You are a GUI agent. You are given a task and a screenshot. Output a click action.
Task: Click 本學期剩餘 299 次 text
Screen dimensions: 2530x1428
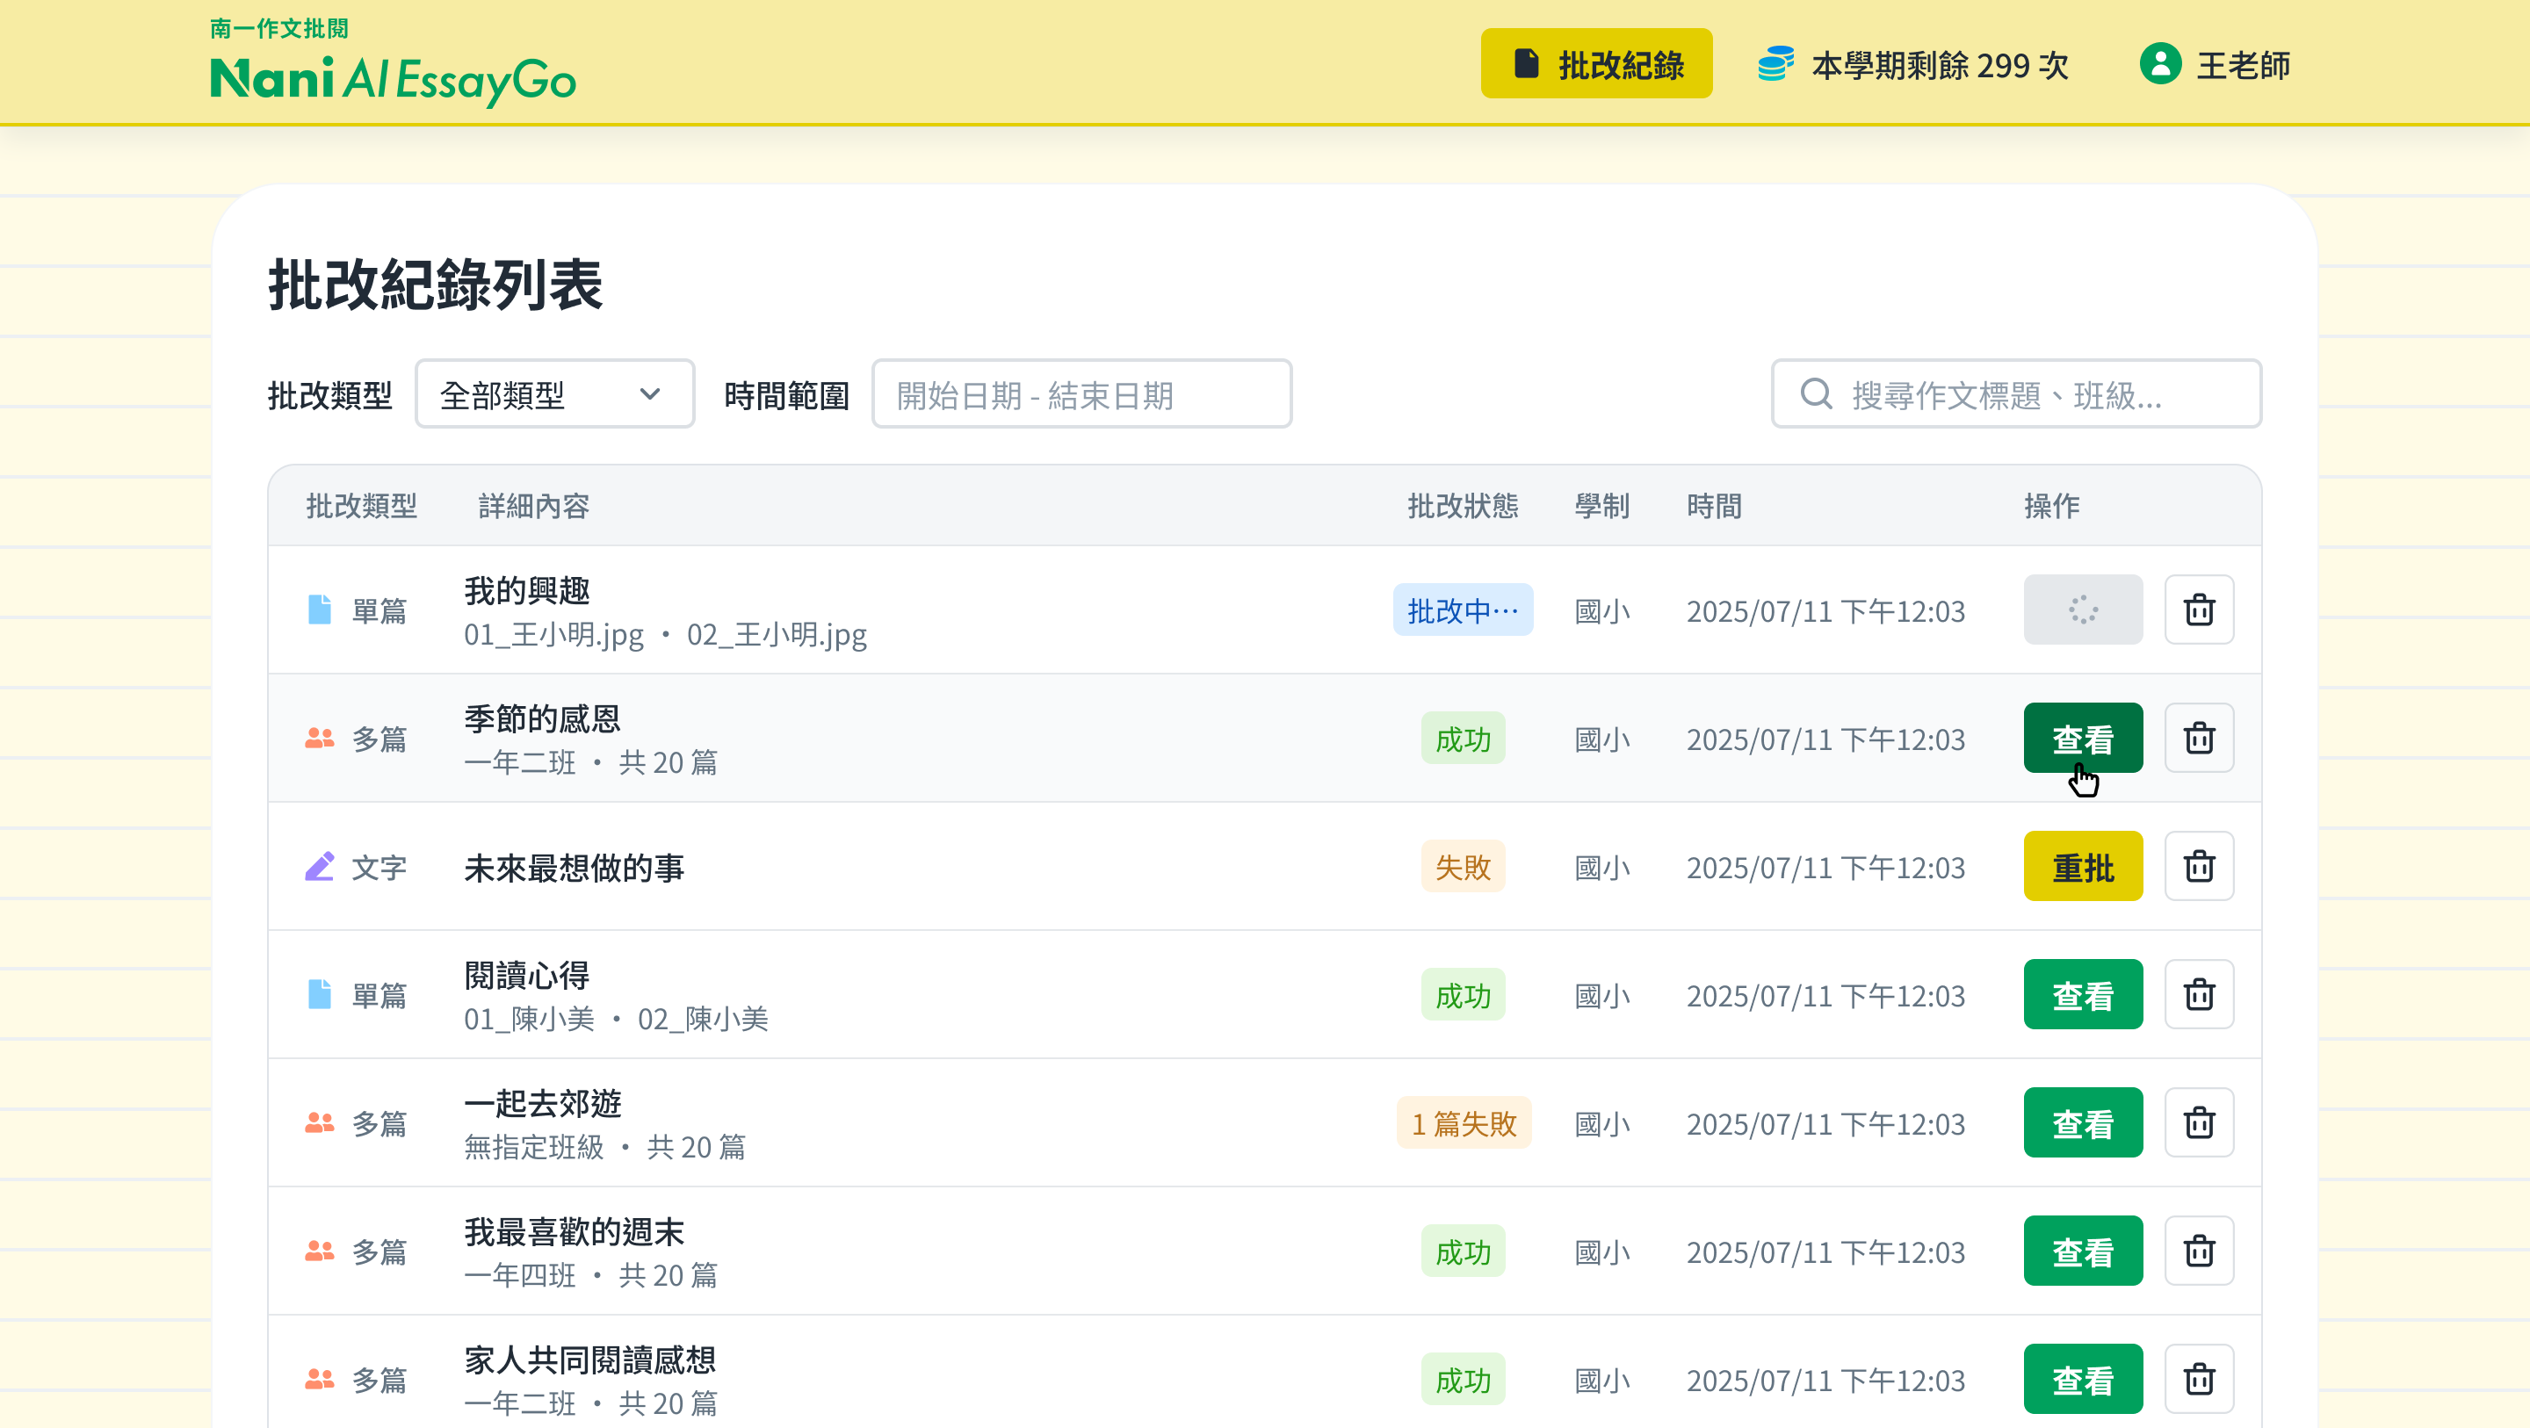1940,66
